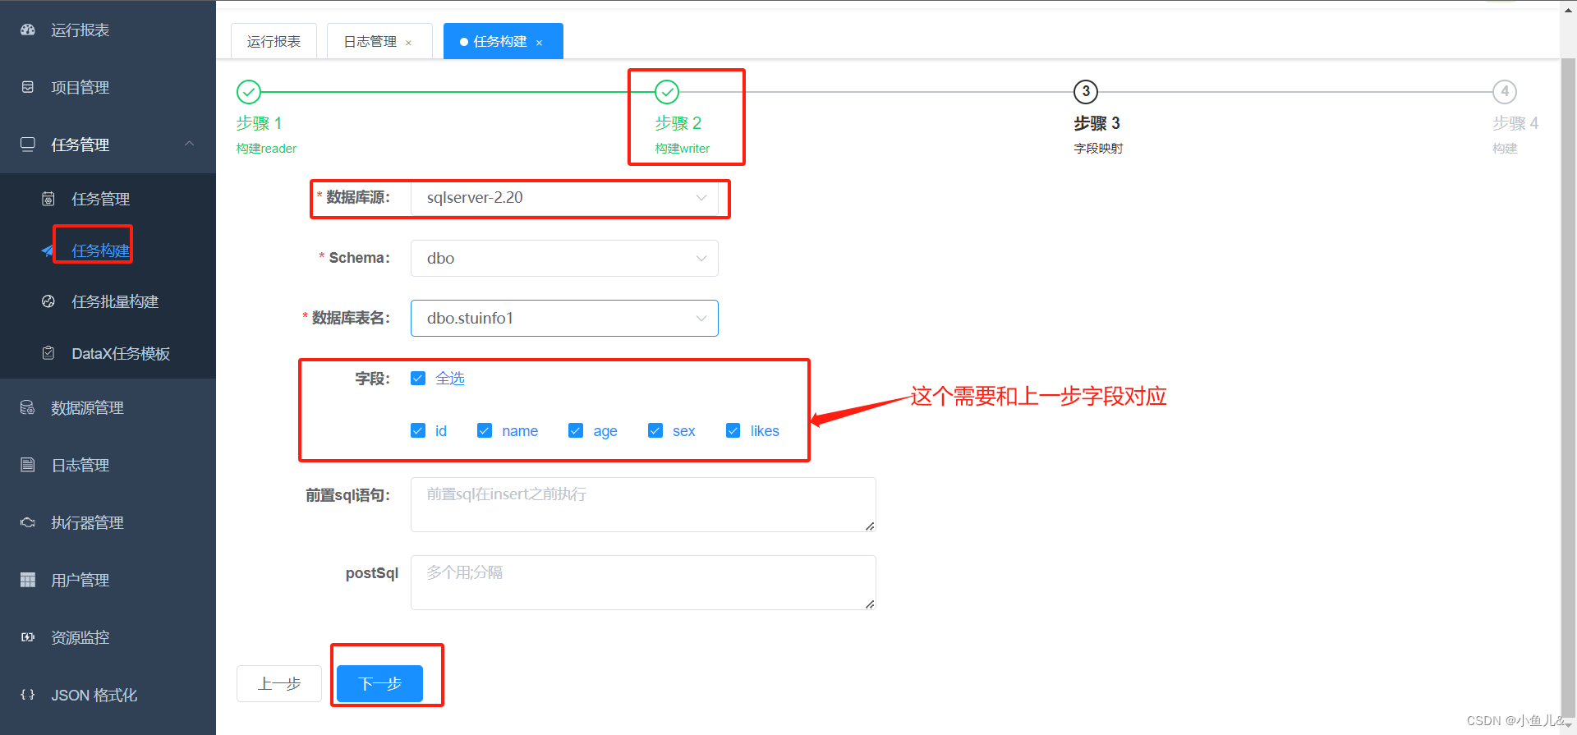This screenshot has height=735, width=1577.
Task: Click the 任务构建 paper-plane icon
Action: [x=48, y=250]
